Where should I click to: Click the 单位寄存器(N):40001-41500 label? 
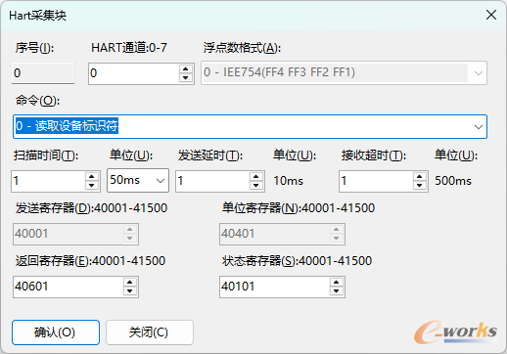(299, 208)
